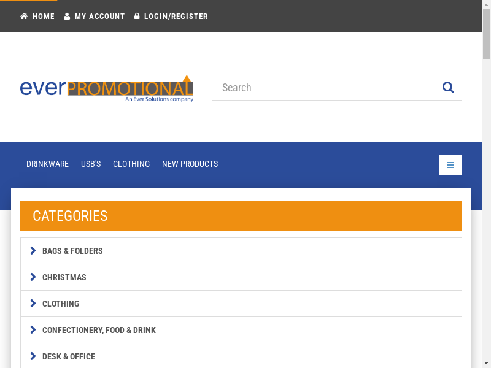The height and width of the screenshot is (368, 491).
Task: Open the My Account link
Action: coord(99,17)
